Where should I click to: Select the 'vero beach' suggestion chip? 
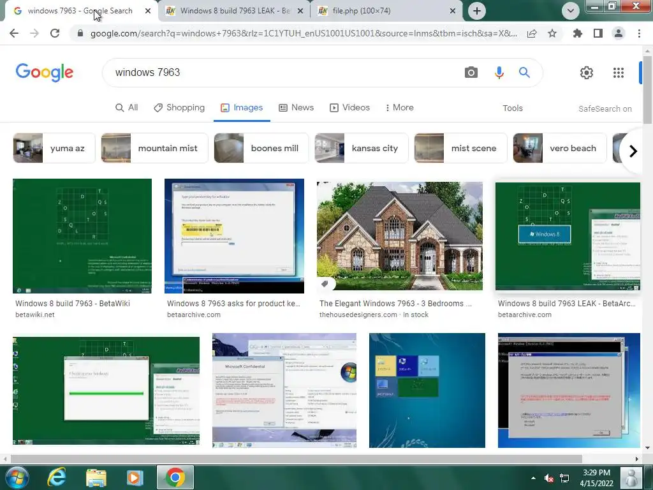560,148
